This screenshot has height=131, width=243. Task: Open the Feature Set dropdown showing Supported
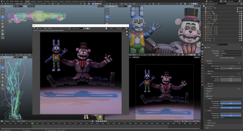(x=231, y=53)
